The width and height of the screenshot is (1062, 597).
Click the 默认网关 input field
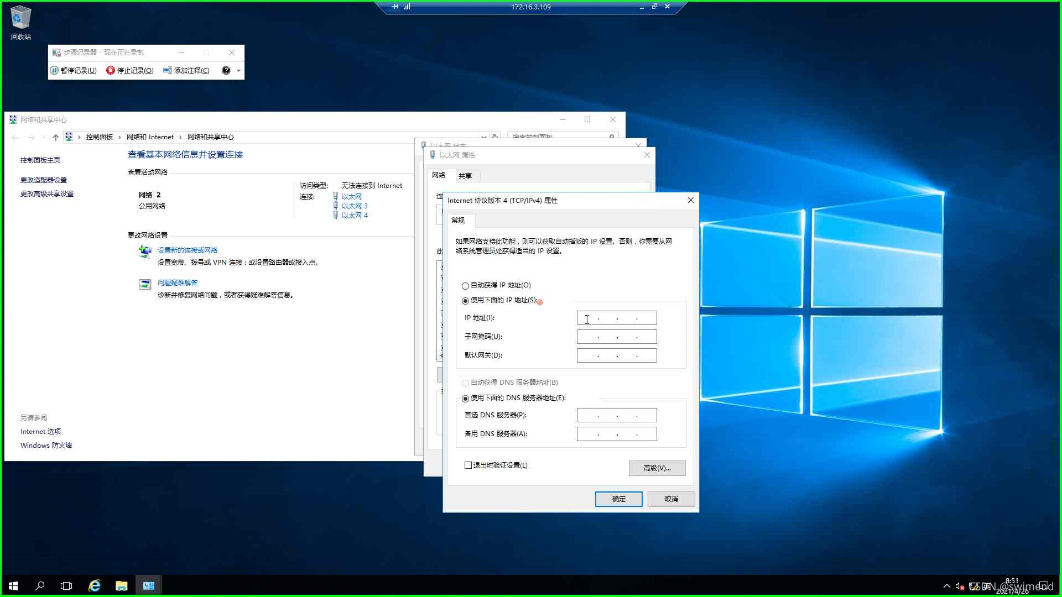(617, 355)
